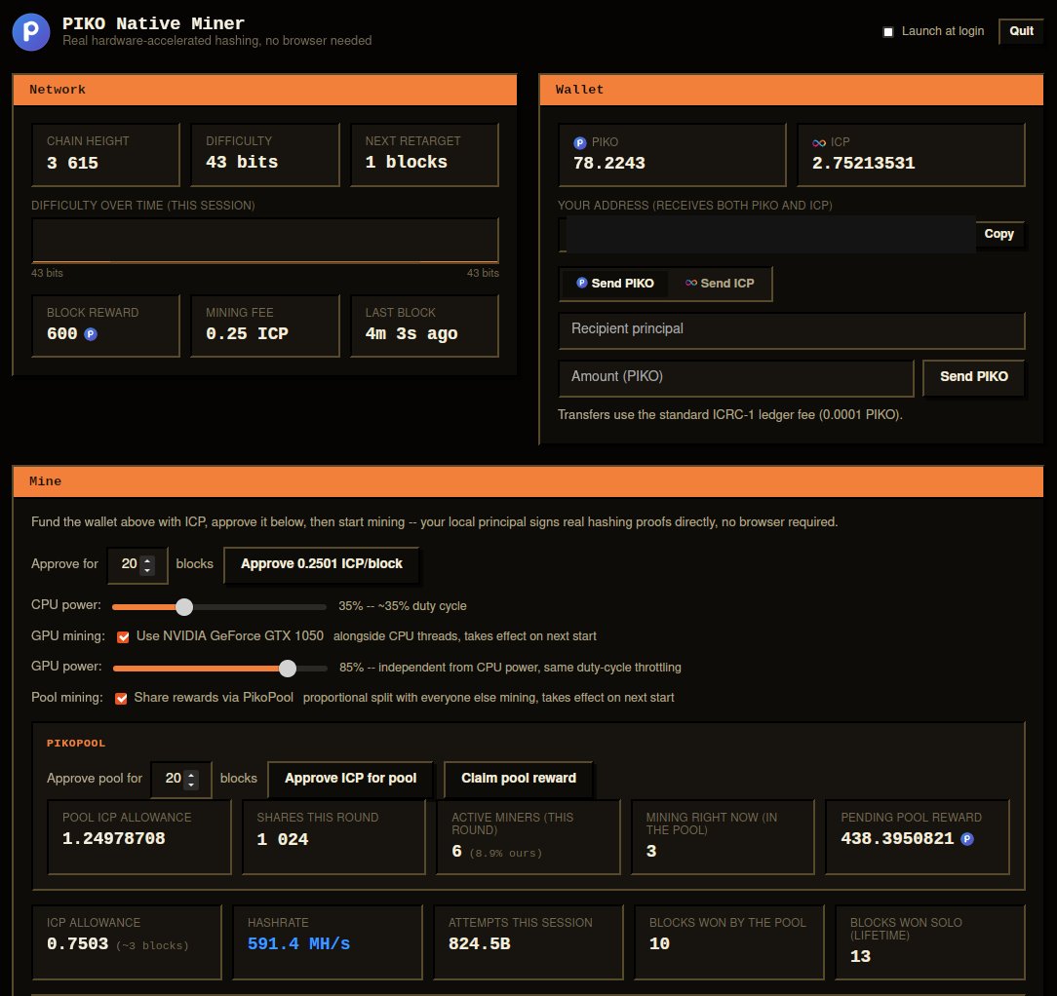
Task: Click active miners value 6
Action: 456,852
